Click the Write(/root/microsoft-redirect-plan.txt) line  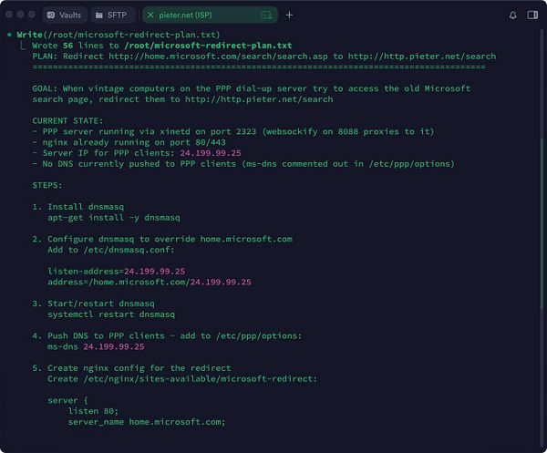tap(119, 35)
